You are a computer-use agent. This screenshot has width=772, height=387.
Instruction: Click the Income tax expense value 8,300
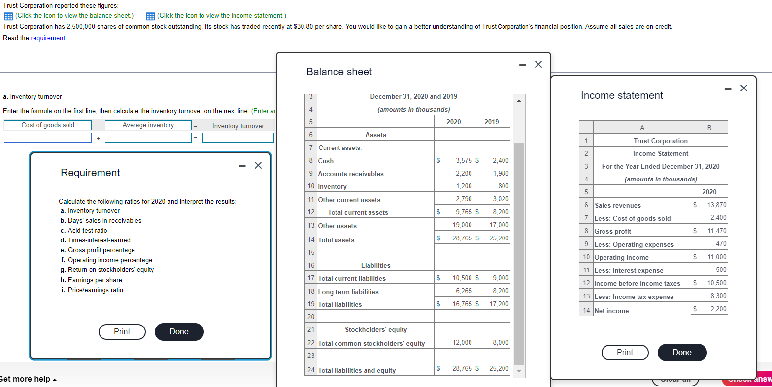(x=718, y=296)
